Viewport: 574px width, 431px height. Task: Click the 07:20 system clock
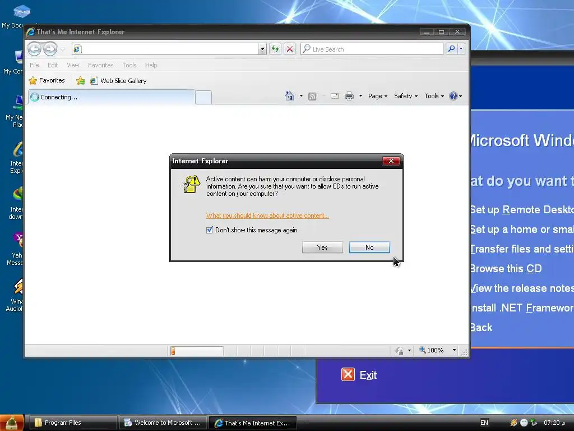tap(554, 423)
